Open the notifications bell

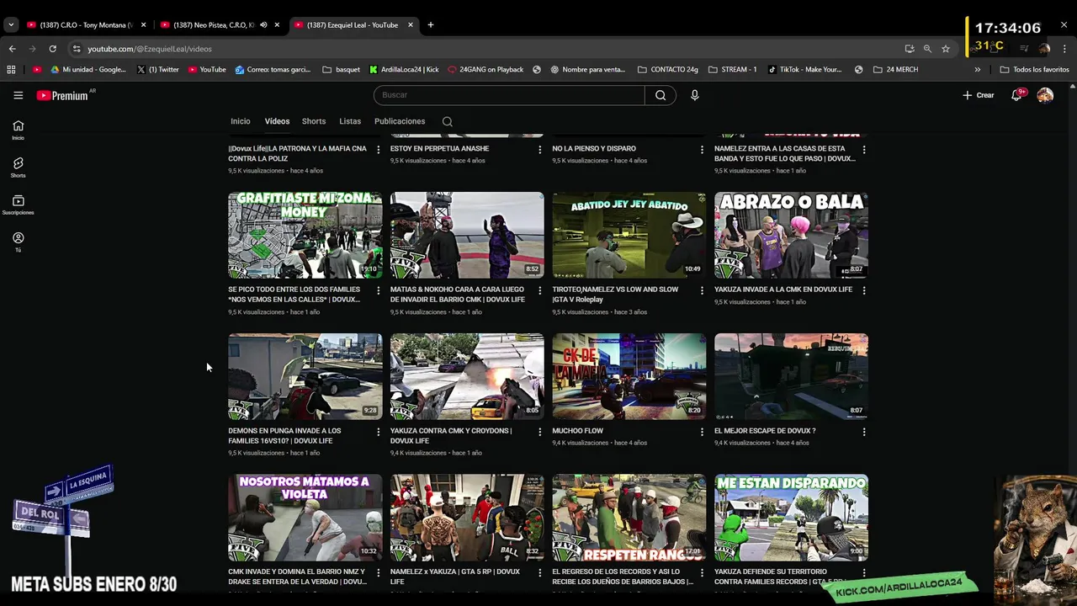pyautogui.click(x=1016, y=95)
